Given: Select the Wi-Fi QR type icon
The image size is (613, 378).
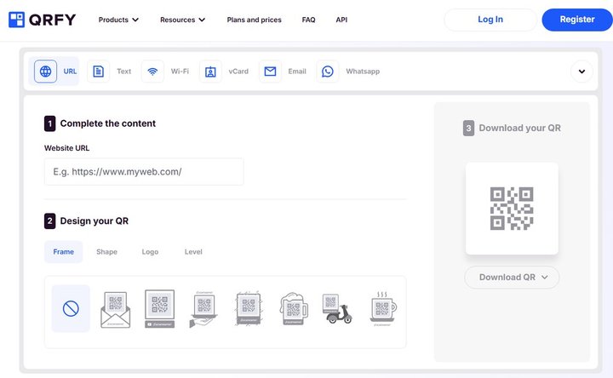Looking at the screenshot, I should click(152, 72).
